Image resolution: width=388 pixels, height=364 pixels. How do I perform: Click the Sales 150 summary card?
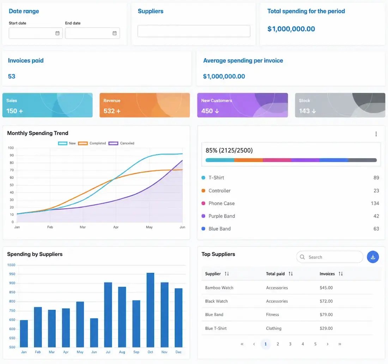coord(48,105)
